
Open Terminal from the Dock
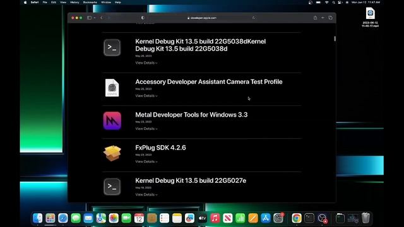pyautogui.click(x=309, y=218)
